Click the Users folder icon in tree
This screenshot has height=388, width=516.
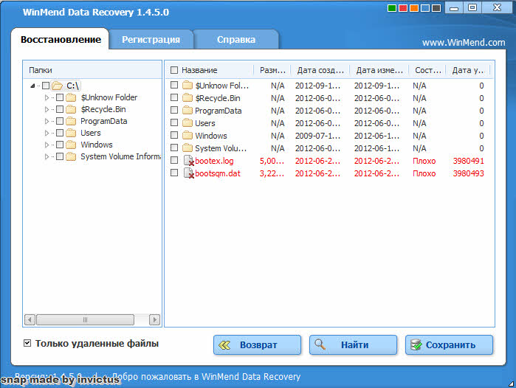click(71, 134)
